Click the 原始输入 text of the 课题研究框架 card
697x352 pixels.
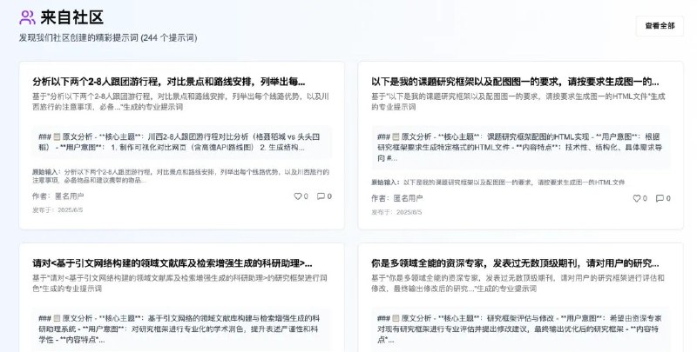(498, 183)
